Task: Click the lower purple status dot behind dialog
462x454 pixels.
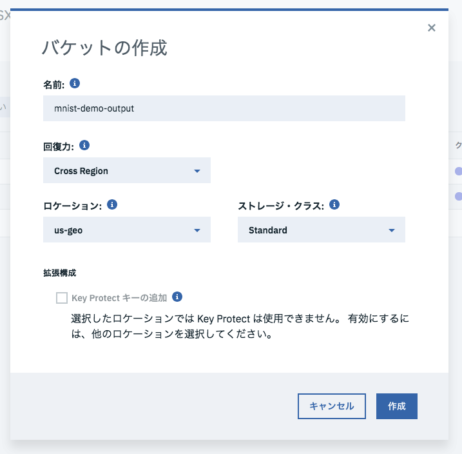Action: tap(458, 196)
